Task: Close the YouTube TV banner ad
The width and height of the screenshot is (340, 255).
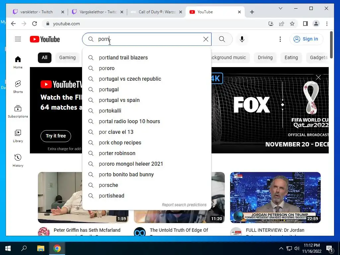Action: click(318, 77)
